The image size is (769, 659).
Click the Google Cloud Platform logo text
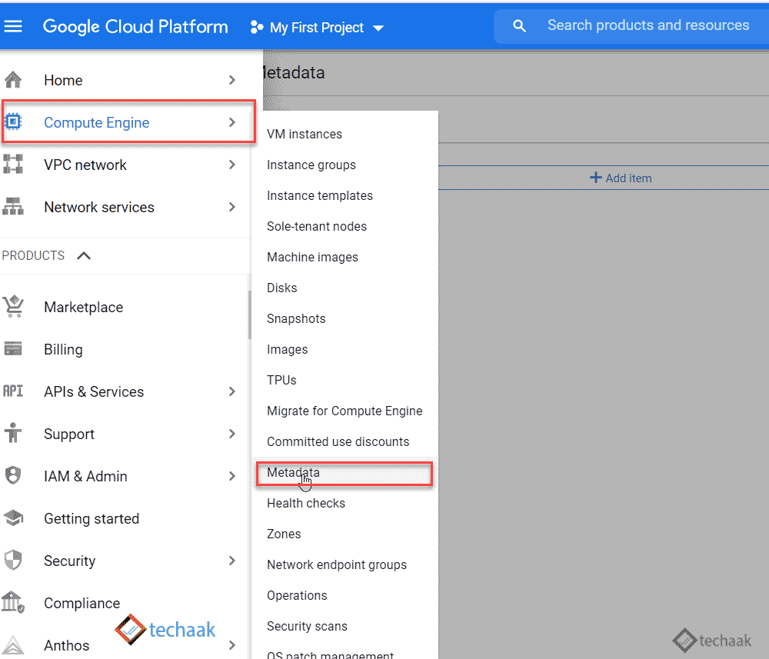(x=135, y=26)
